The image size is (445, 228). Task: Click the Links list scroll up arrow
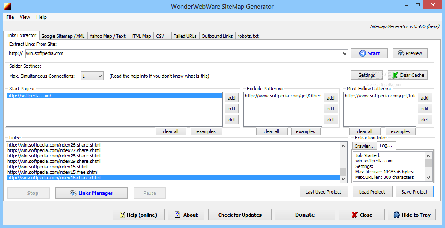[343, 146]
